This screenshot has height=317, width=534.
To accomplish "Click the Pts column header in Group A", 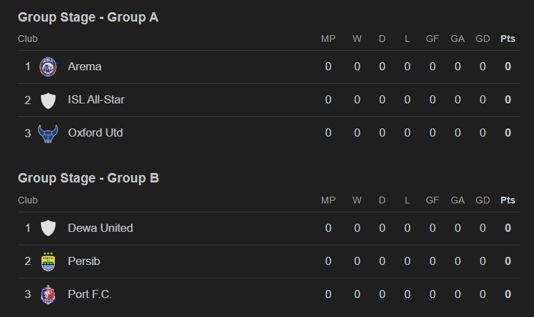I will 508,39.
